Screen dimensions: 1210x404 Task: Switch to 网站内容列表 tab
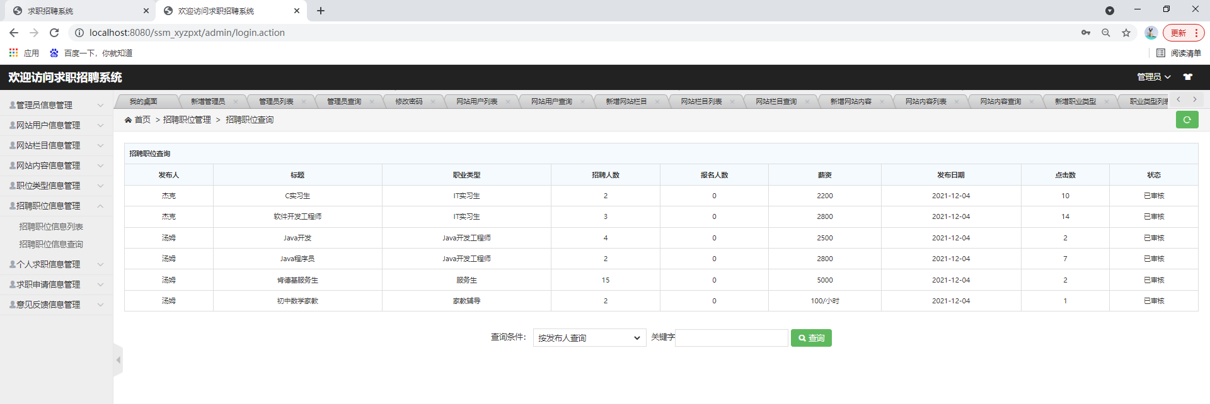coord(926,101)
